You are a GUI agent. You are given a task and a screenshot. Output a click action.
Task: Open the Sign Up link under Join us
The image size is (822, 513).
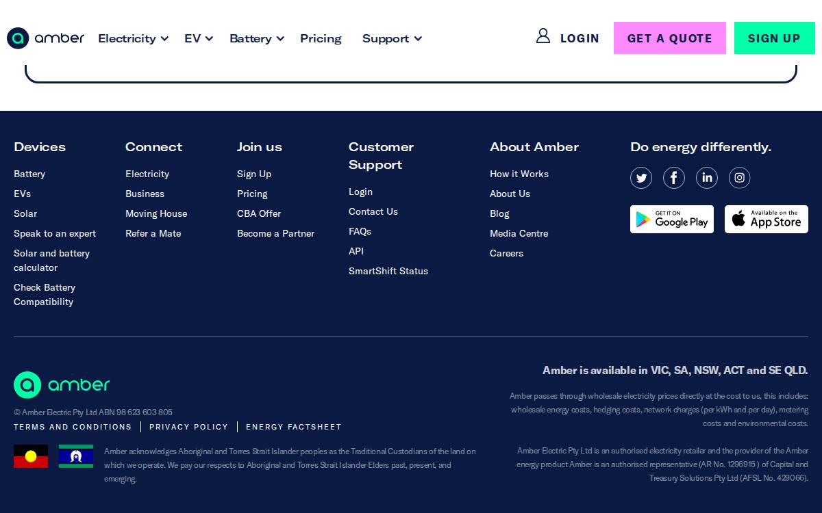(x=254, y=174)
